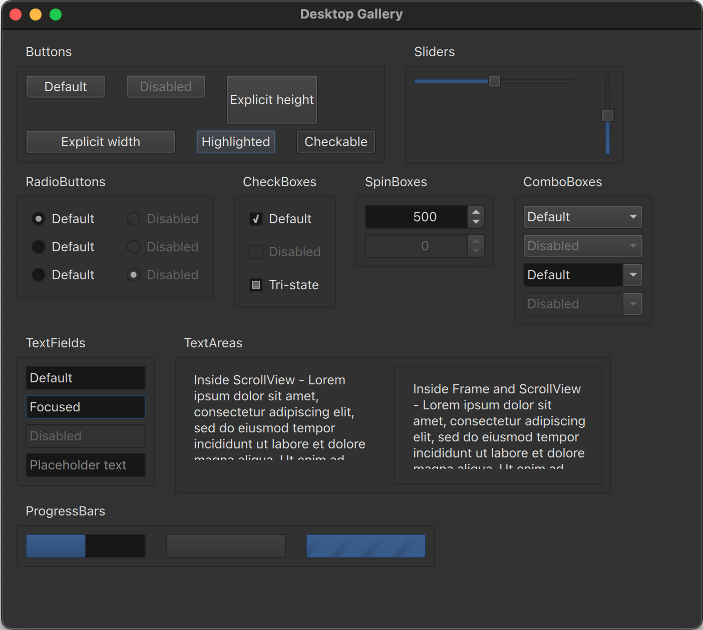Click the vertical slider handle
The height and width of the screenshot is (630, 703).
[607, 115]
